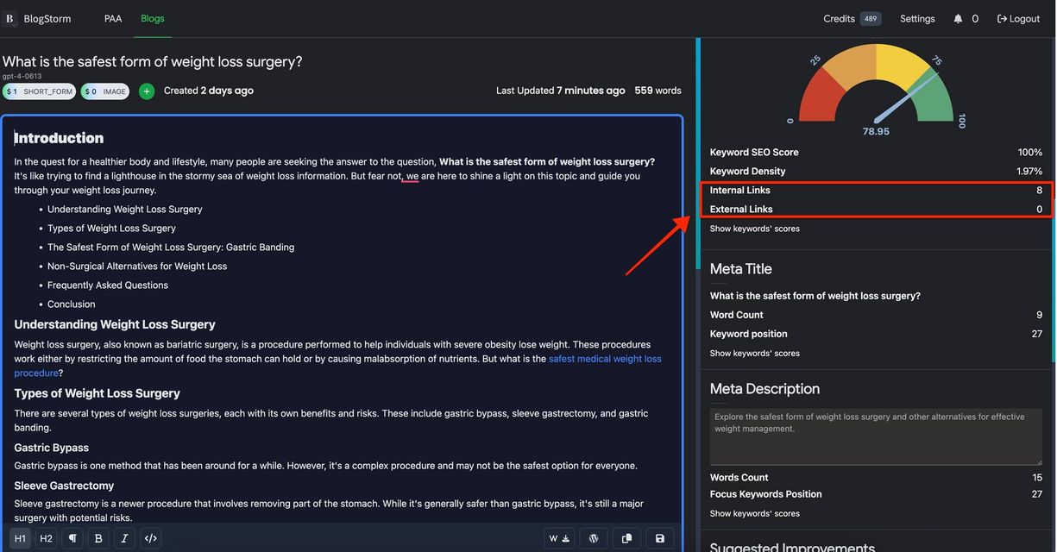Open the safest medical weight loss procedure link
The image size is (1057, 552).
tap(605, 358)
